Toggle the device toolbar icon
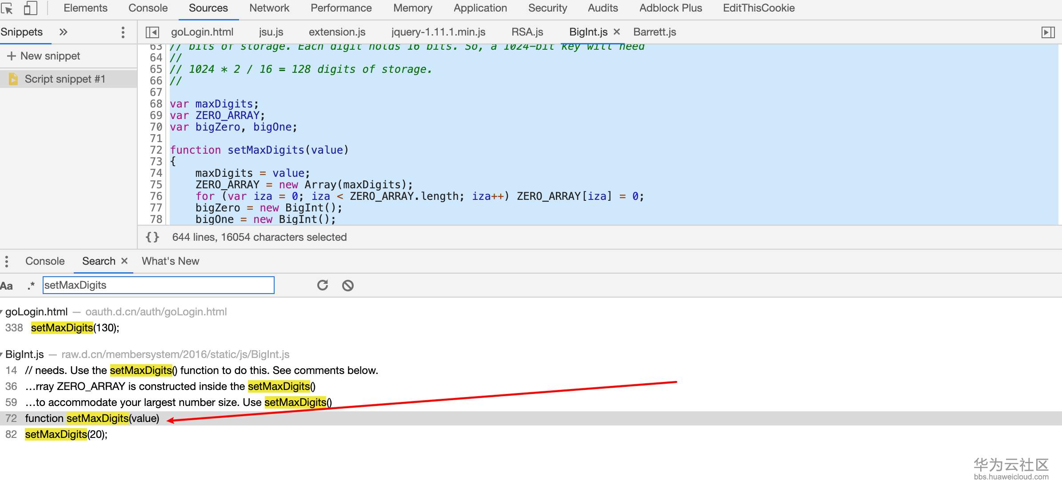The image size is (1062, 493). pyautogui.click(x=30, y=8)
